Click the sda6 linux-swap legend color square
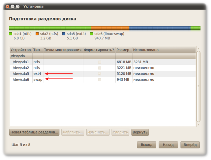Viewport: 211px width, 160px height. tap(92, 34)
